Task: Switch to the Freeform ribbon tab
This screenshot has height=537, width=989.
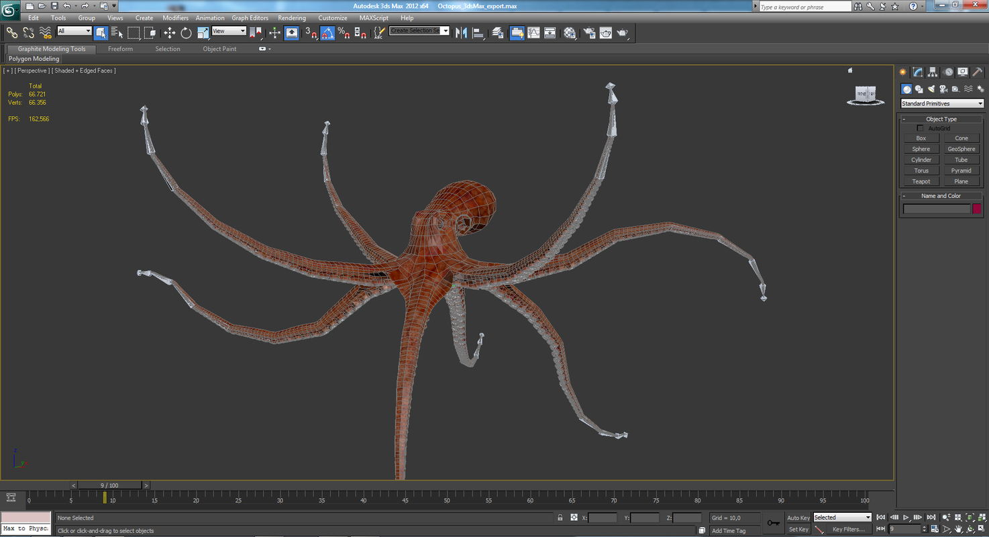Action: [x=120, y=49]
